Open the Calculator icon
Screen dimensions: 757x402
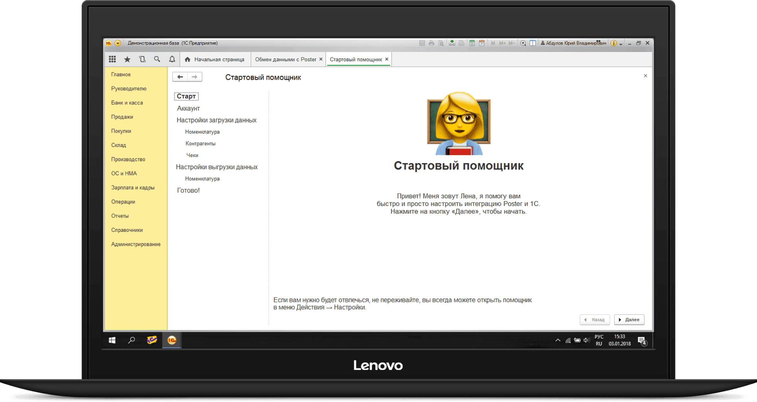click(x=472, y=43)
